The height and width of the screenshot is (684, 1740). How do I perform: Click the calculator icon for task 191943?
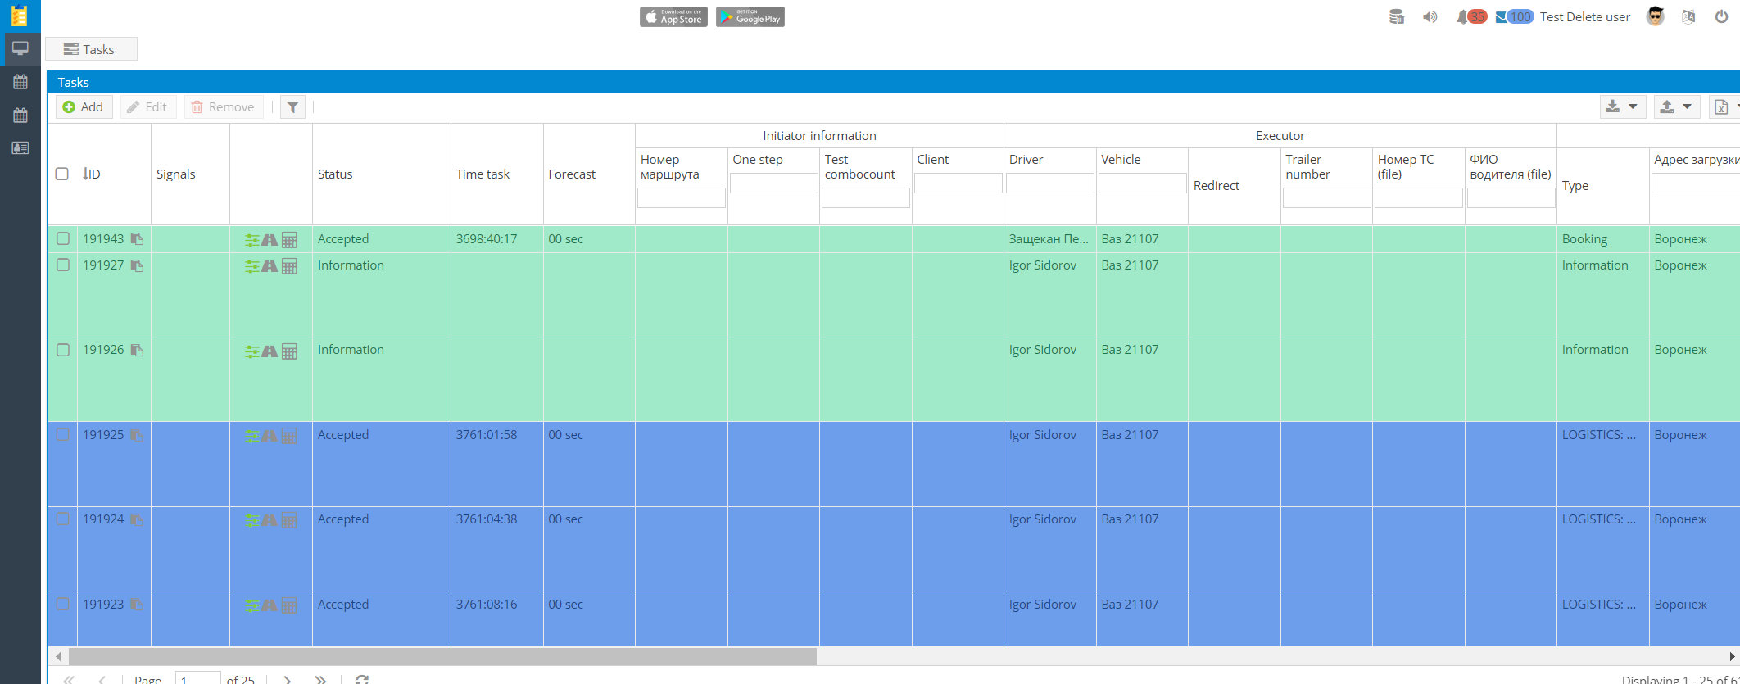coord(289,240)
